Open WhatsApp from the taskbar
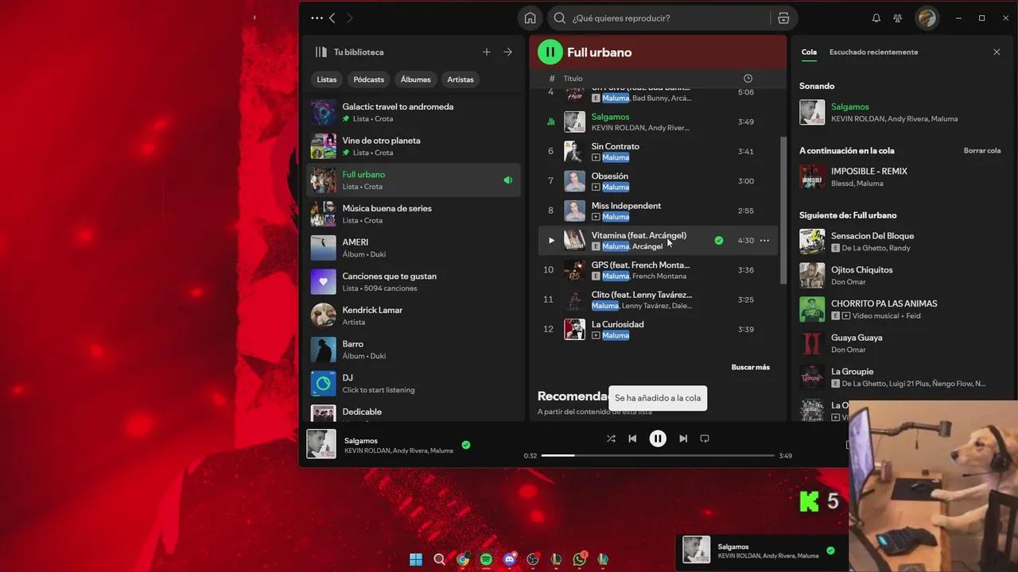Viewport: 1018px width, 572px height. pyautogui.click(x=580, y=559)
